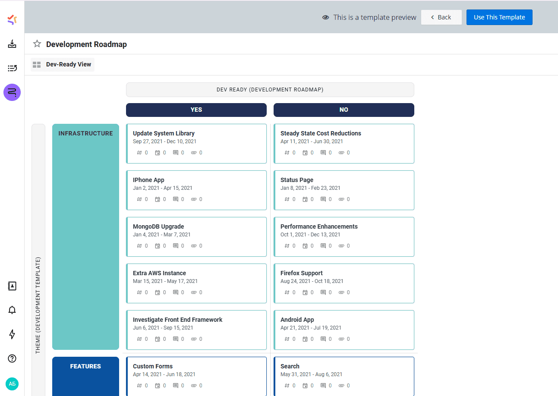558x396 pixels.
Task: Click the user avatar in sidebar bottom
Action: 12,383
